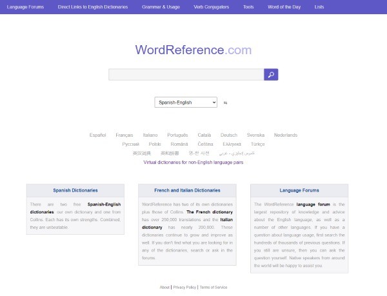Choose the Español language link

[97, 135]
